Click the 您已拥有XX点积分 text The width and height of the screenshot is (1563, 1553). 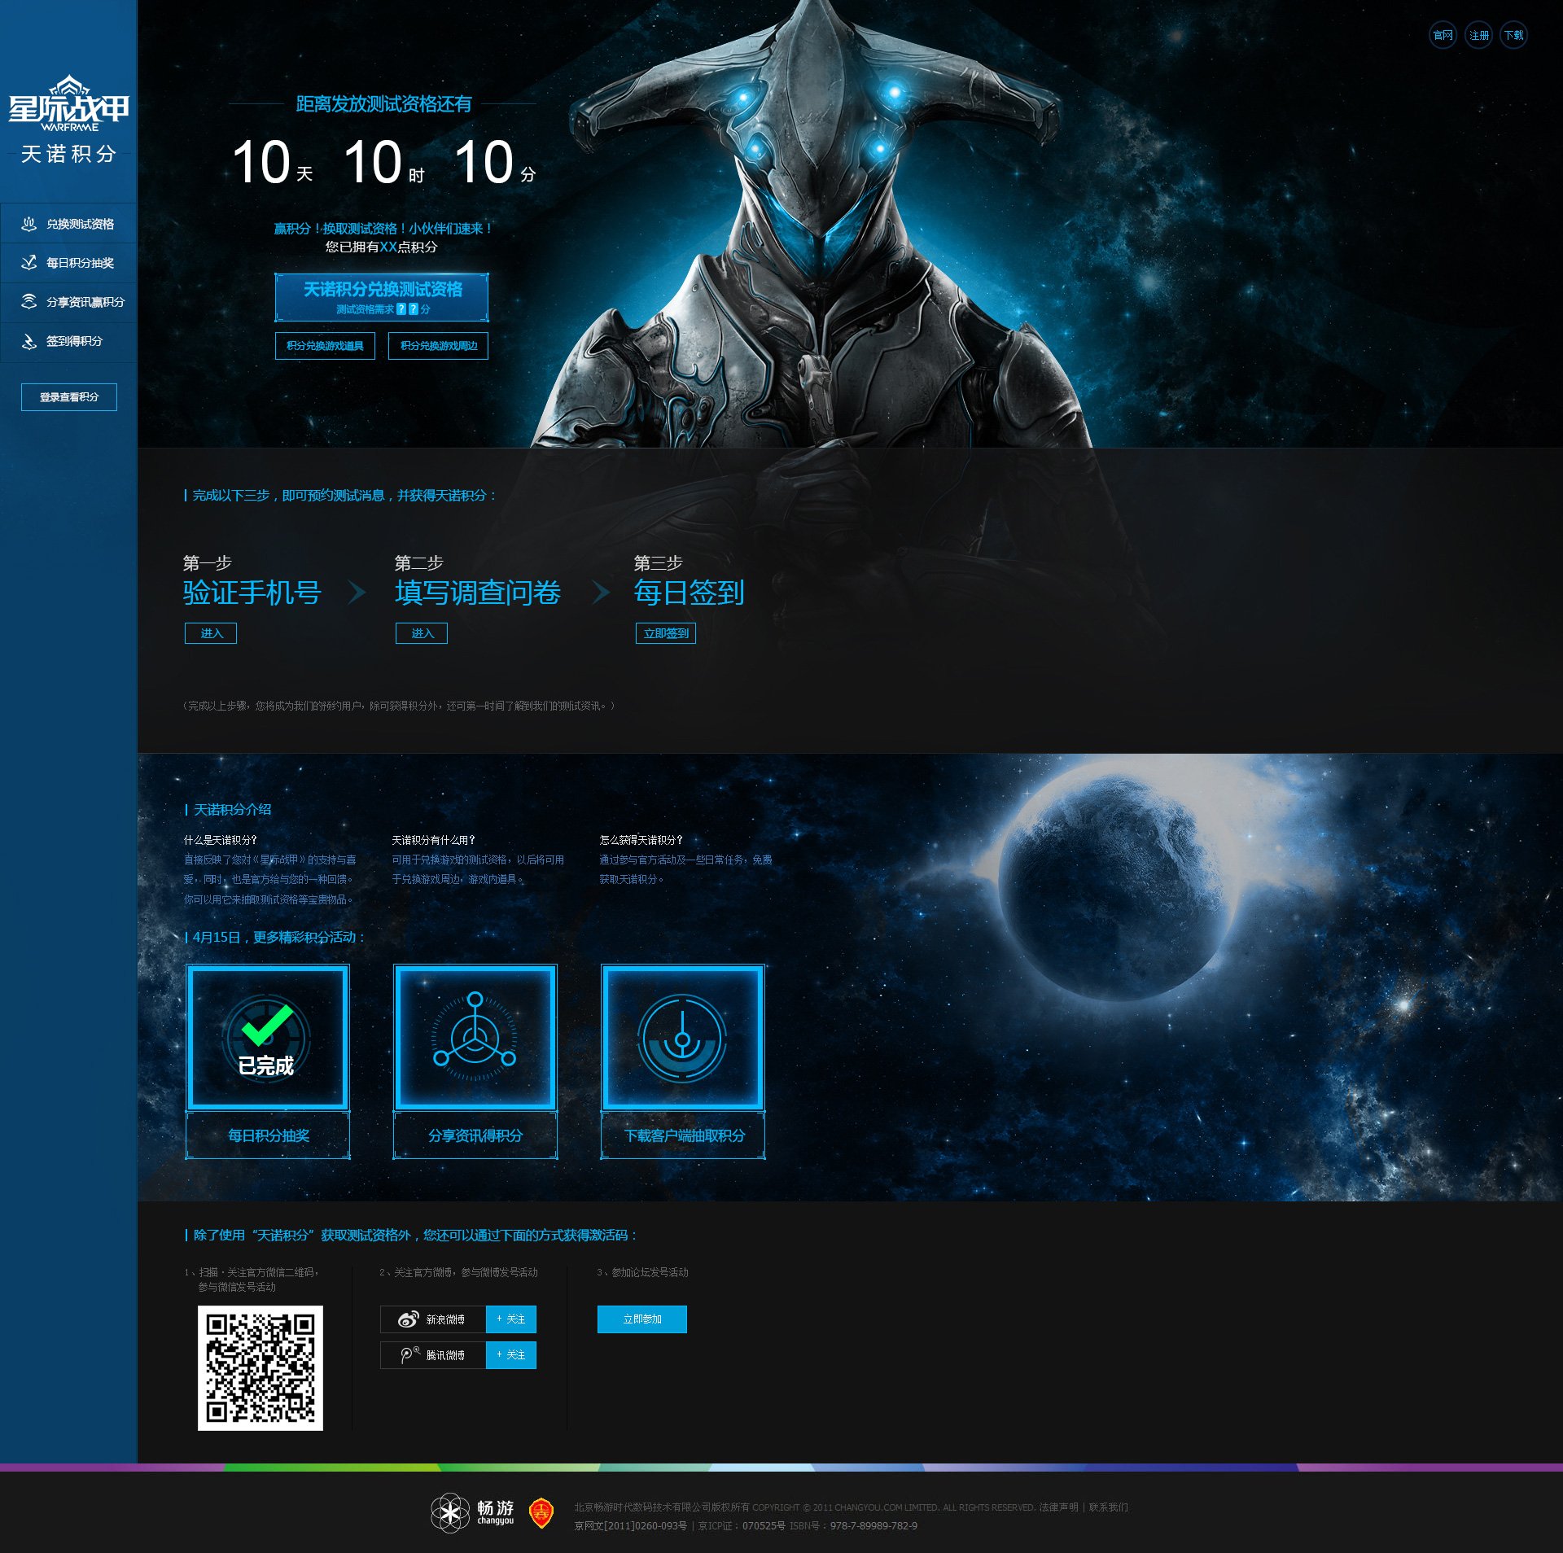(382, 247)
